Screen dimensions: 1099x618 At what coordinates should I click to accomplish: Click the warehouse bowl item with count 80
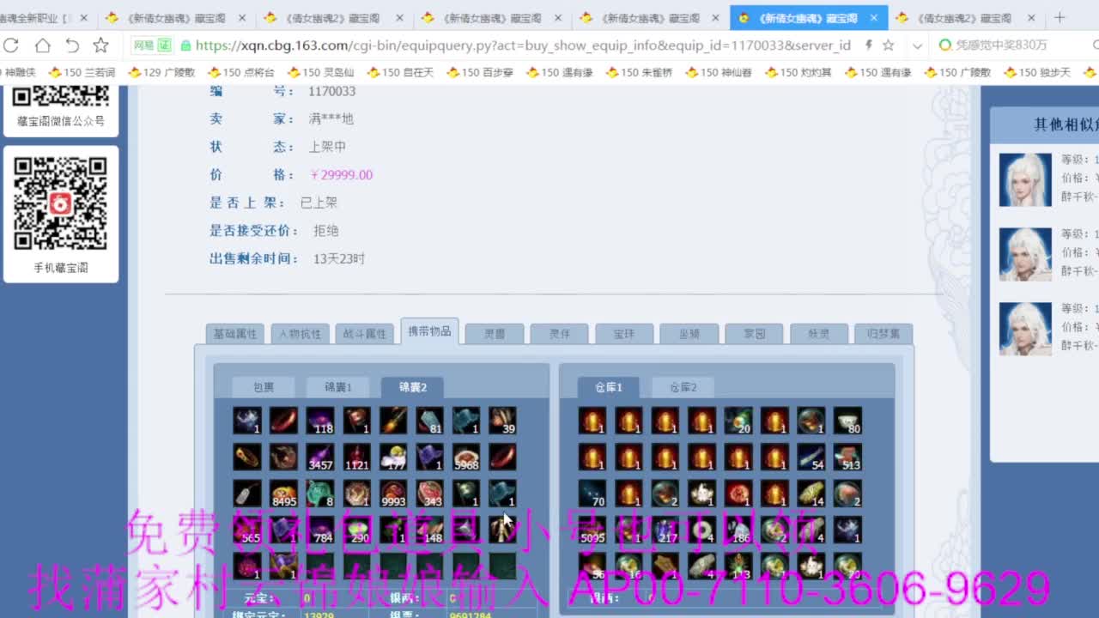[x=847, y=421]
